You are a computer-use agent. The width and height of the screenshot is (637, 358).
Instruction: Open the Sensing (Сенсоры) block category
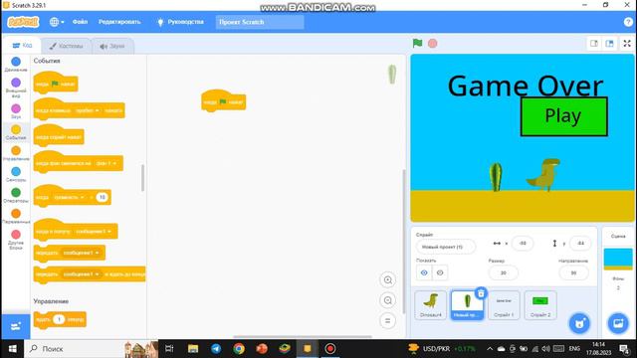(16, 175)
